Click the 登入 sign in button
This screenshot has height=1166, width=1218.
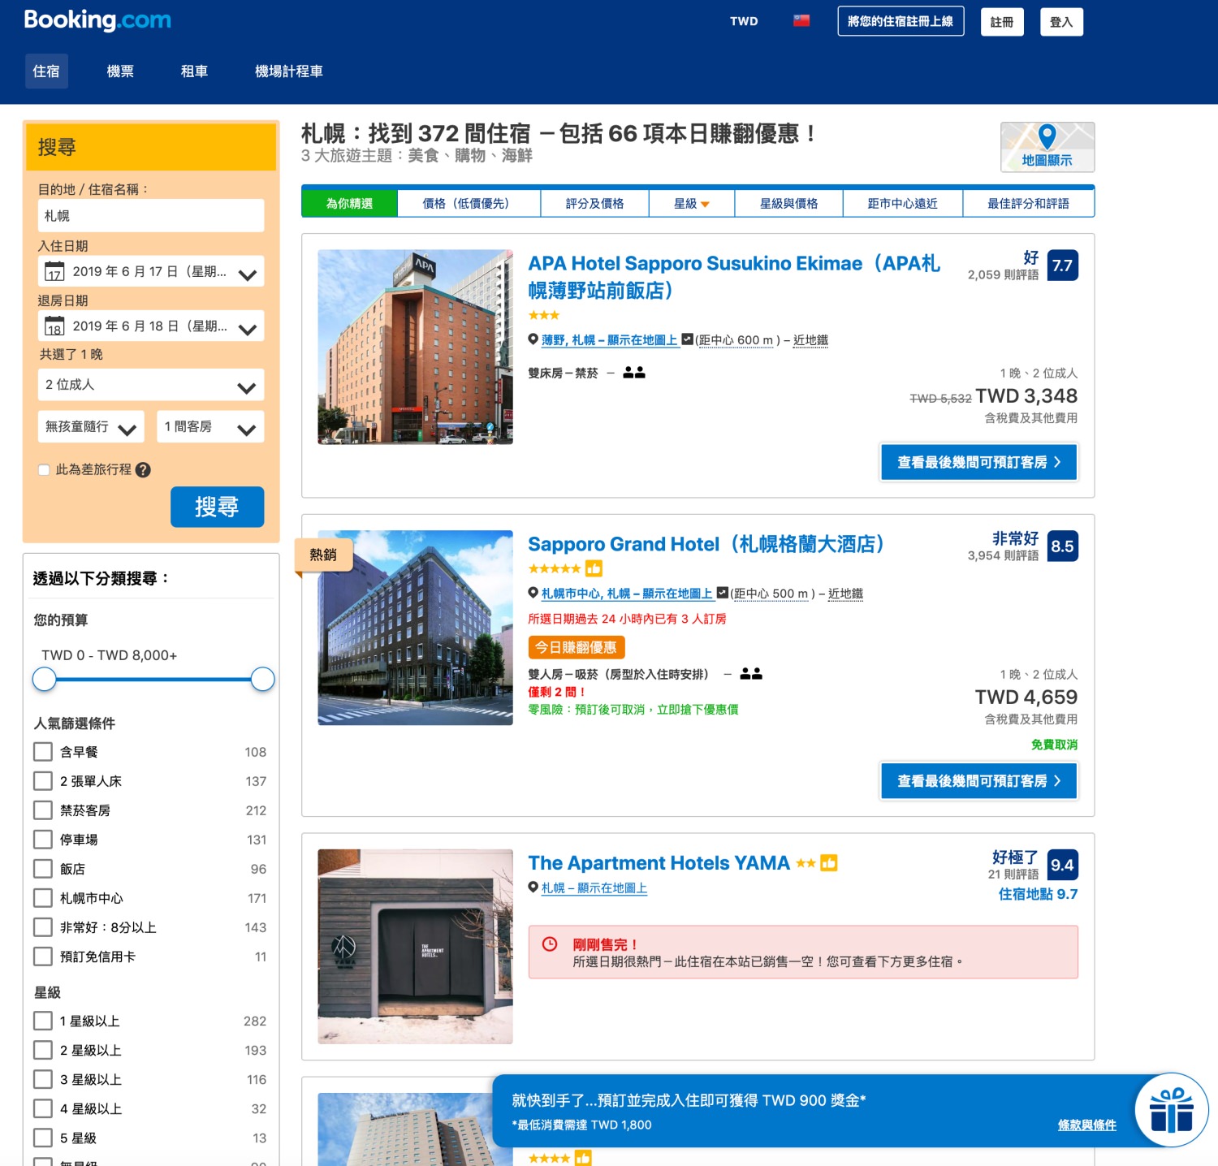1061,22
